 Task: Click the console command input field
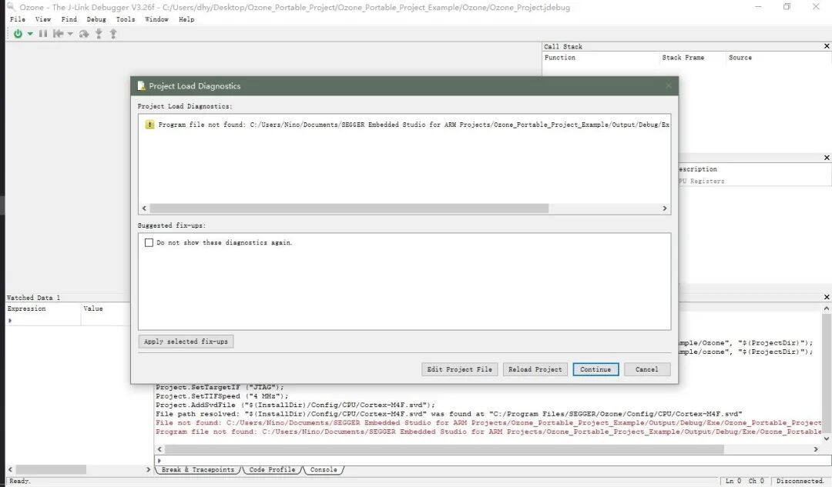492,461
